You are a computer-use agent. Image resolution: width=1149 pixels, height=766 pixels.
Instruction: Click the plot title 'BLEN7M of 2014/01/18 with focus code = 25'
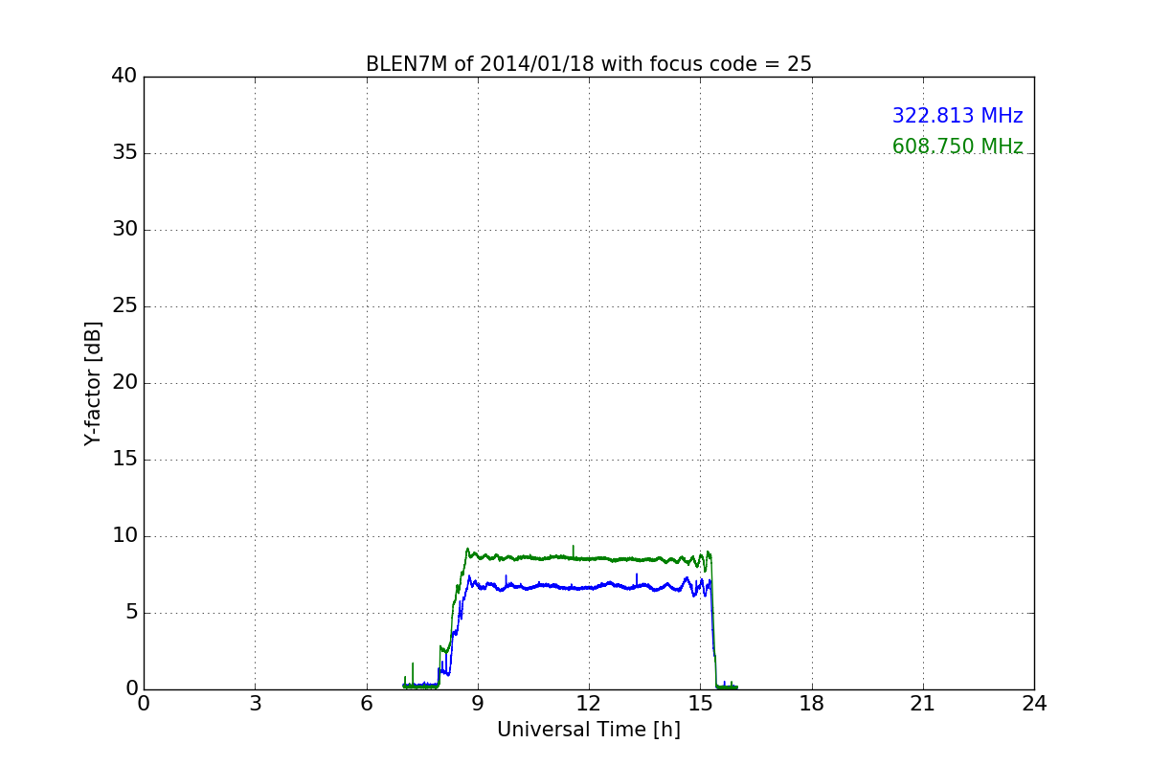pos(589,64)
